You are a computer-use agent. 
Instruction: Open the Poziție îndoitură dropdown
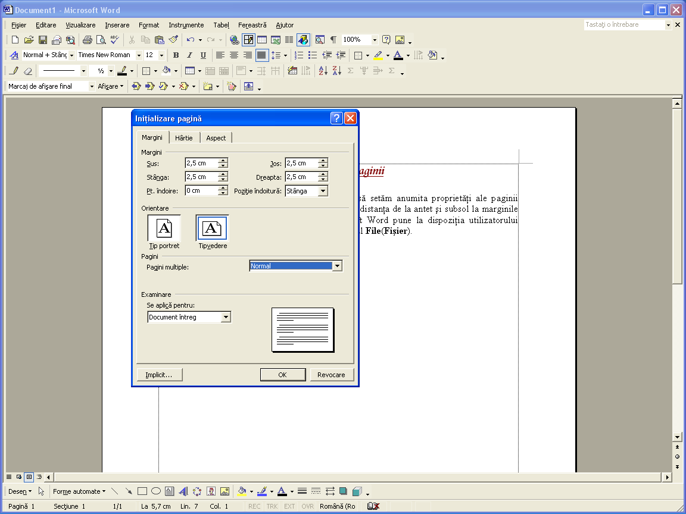[x=323, y=191]
